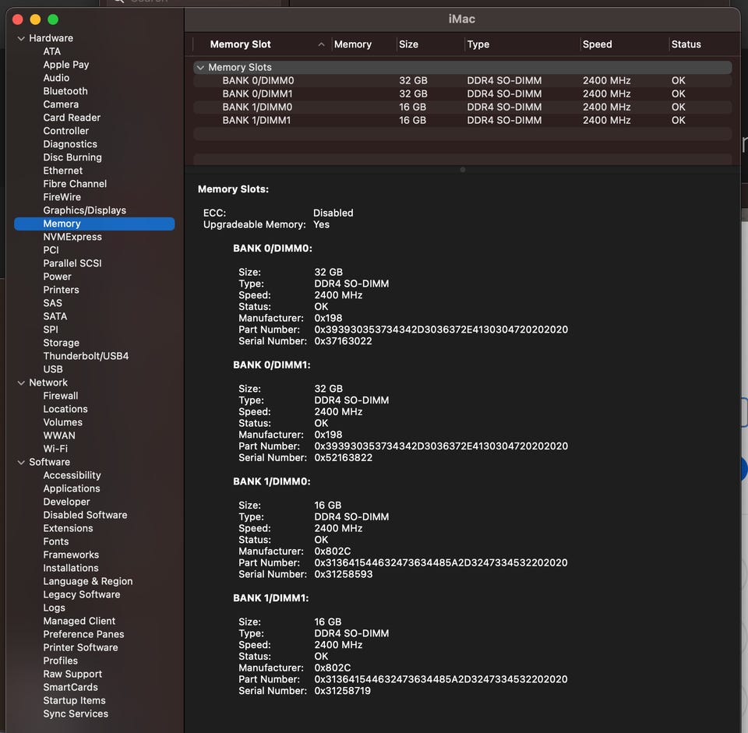Click the green zoom window button
The image size is (748, 733).
tap(53, 19)
